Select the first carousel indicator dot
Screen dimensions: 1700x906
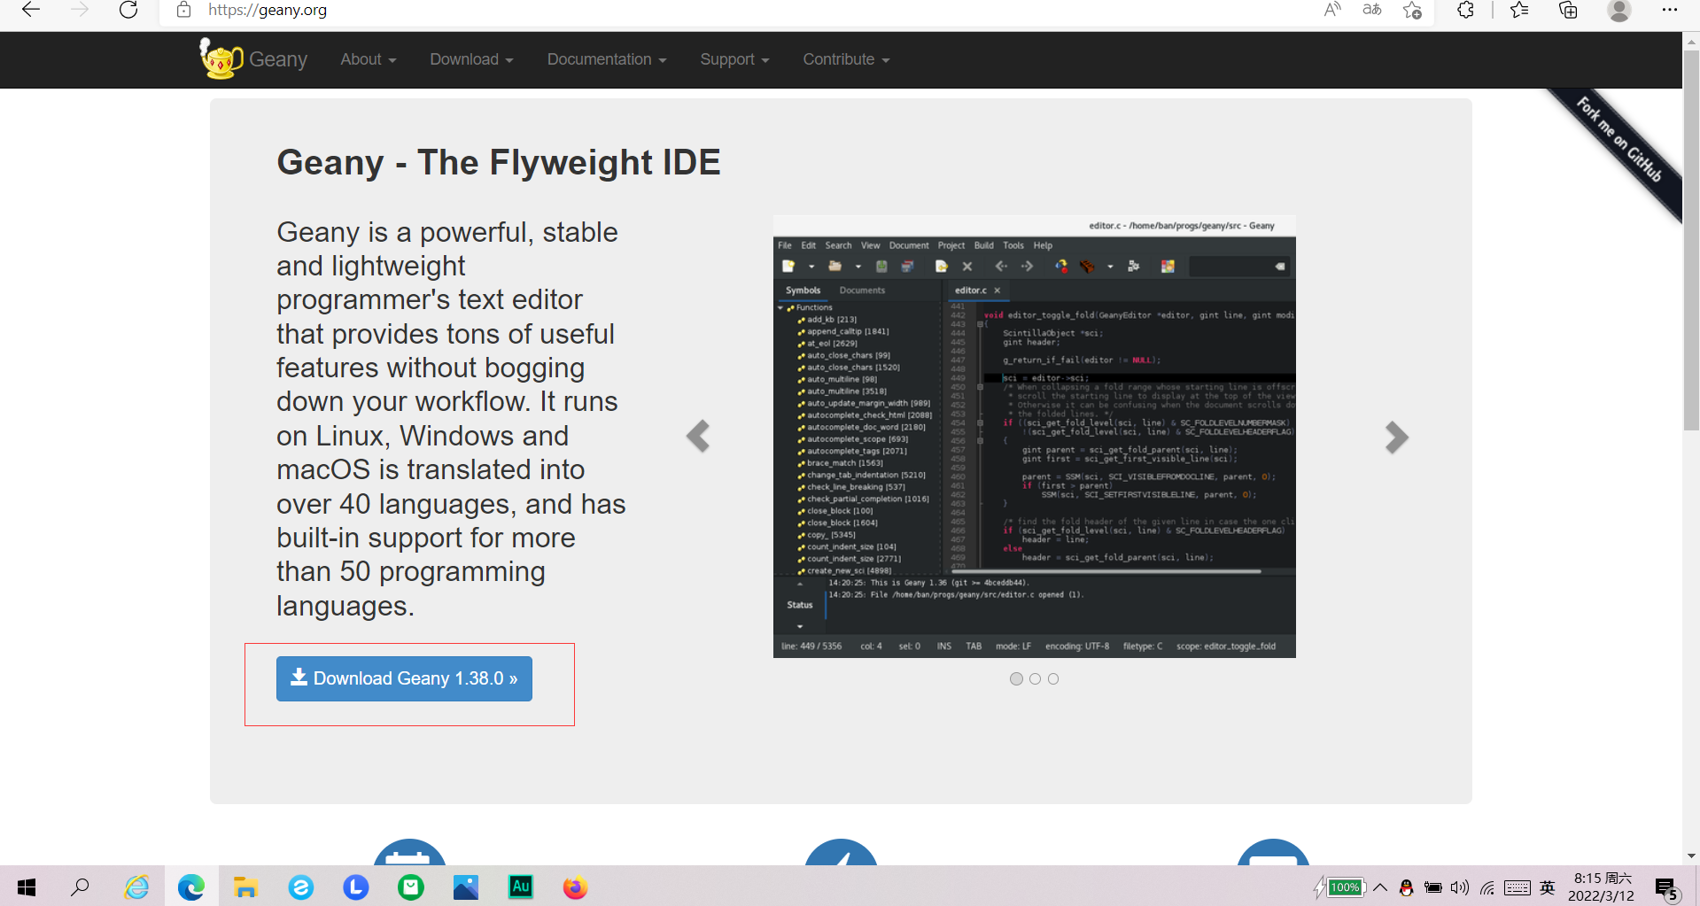[x=1016, y=678]
